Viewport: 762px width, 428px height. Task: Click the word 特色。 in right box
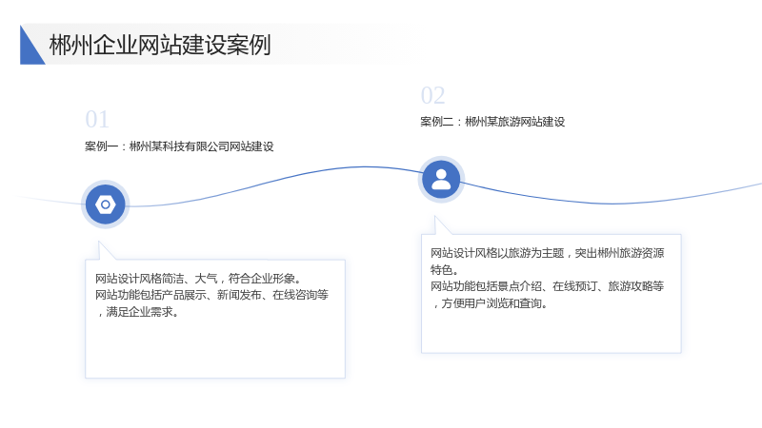(x=444, y=270)
